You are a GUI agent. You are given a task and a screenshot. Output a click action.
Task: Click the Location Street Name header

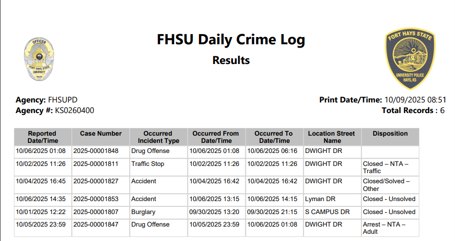point(332,137)
